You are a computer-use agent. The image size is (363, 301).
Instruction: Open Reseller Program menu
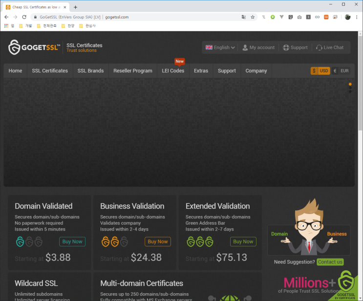(133, 71)
